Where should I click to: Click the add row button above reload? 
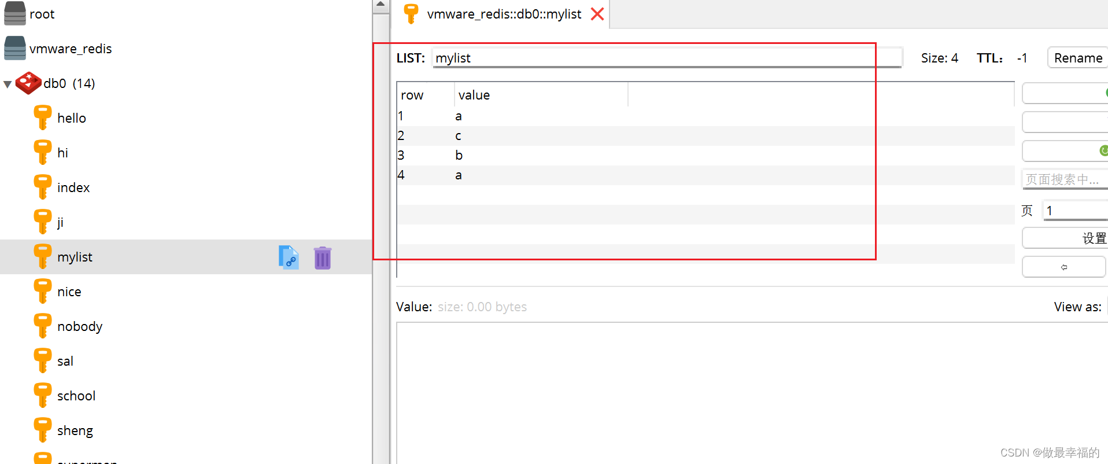(1065, 122)
